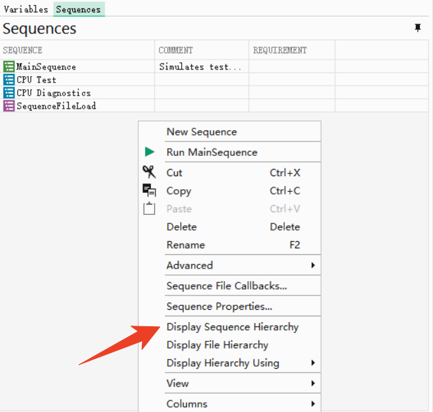Choose Copy from the context menu
The width and height of the screenshot is (433, 412).
[x=179, y=191]
